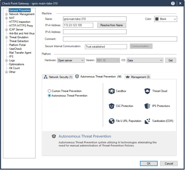Screen dimensions: 185x170
Task: Open the Version R81.10 dropdown
Action: [108, 60]
